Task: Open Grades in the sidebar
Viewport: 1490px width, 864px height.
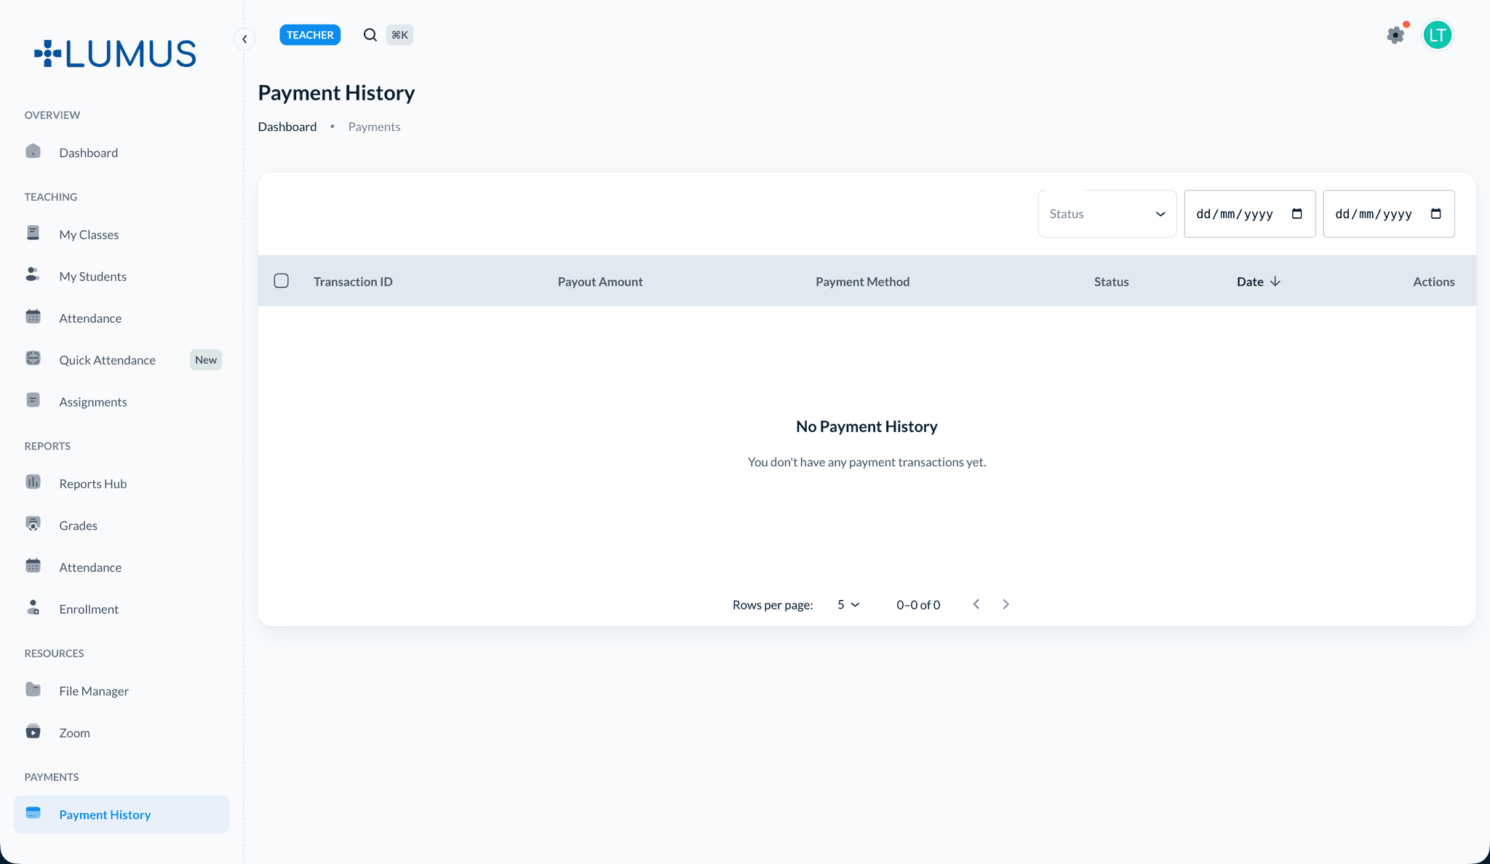Action: click(121, 525)
